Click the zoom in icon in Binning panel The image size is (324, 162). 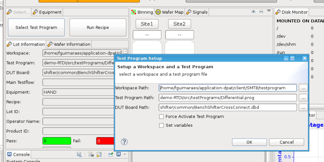tap(254, 12)
